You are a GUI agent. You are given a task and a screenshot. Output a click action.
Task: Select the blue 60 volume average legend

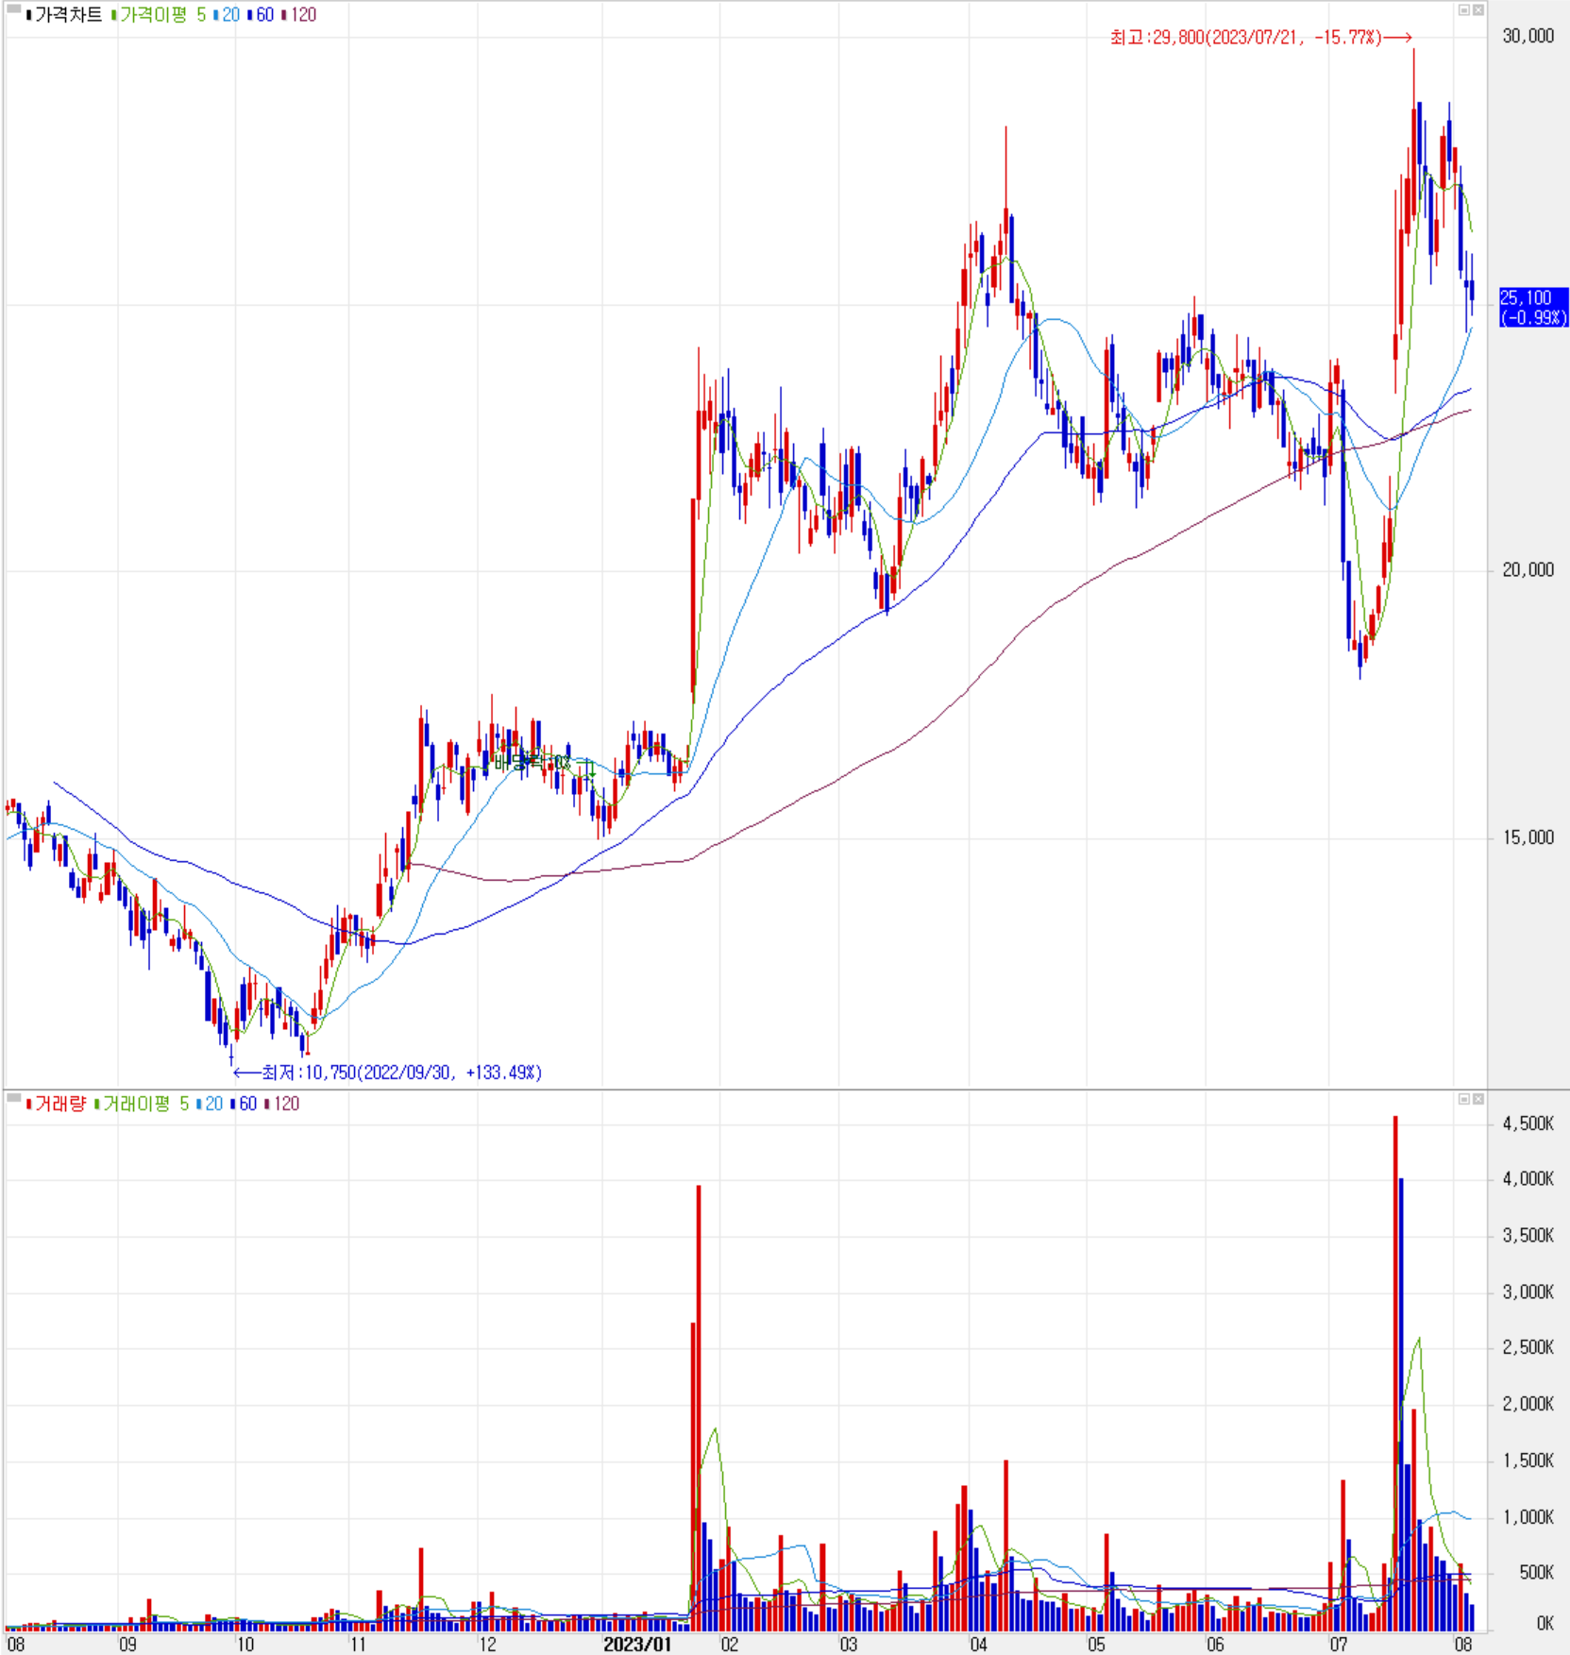click(244, 1104)
